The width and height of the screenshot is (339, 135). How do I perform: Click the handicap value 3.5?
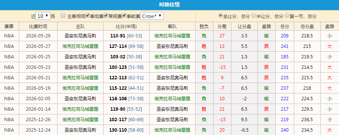tap(244, 36)
